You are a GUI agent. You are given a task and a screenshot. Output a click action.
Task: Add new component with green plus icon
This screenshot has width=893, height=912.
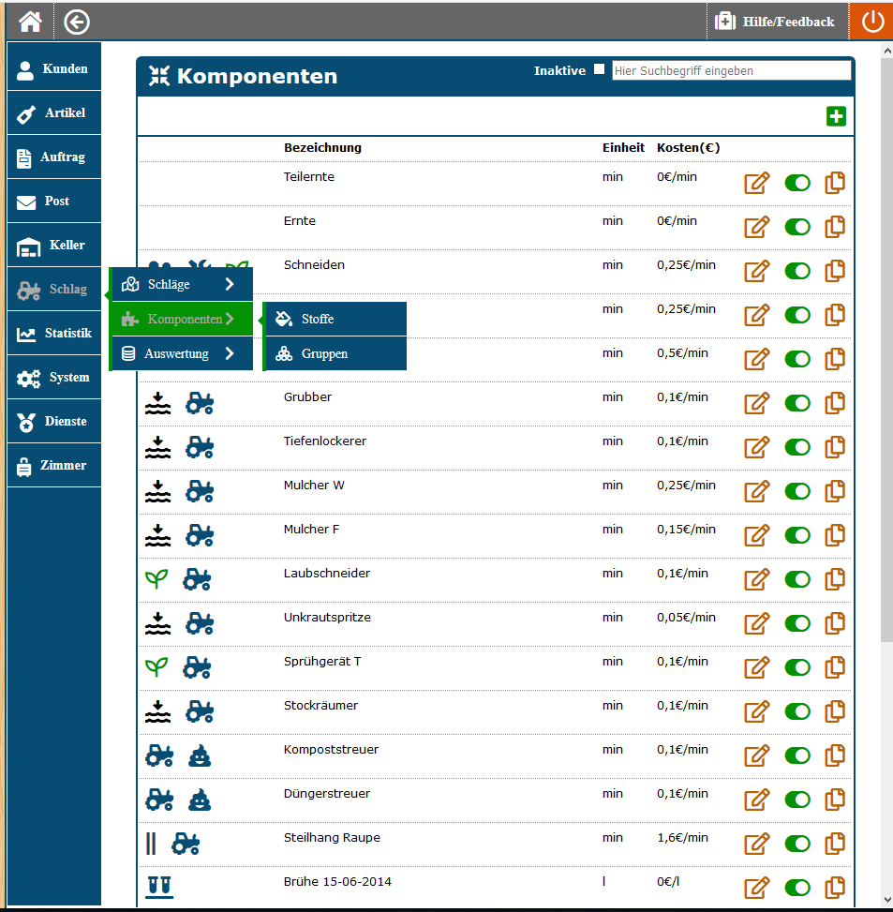(836, 116)
